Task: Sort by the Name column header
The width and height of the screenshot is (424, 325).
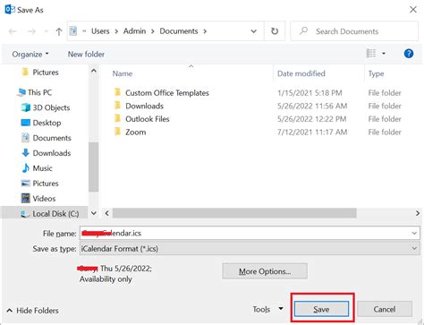Action: (123, 73)
